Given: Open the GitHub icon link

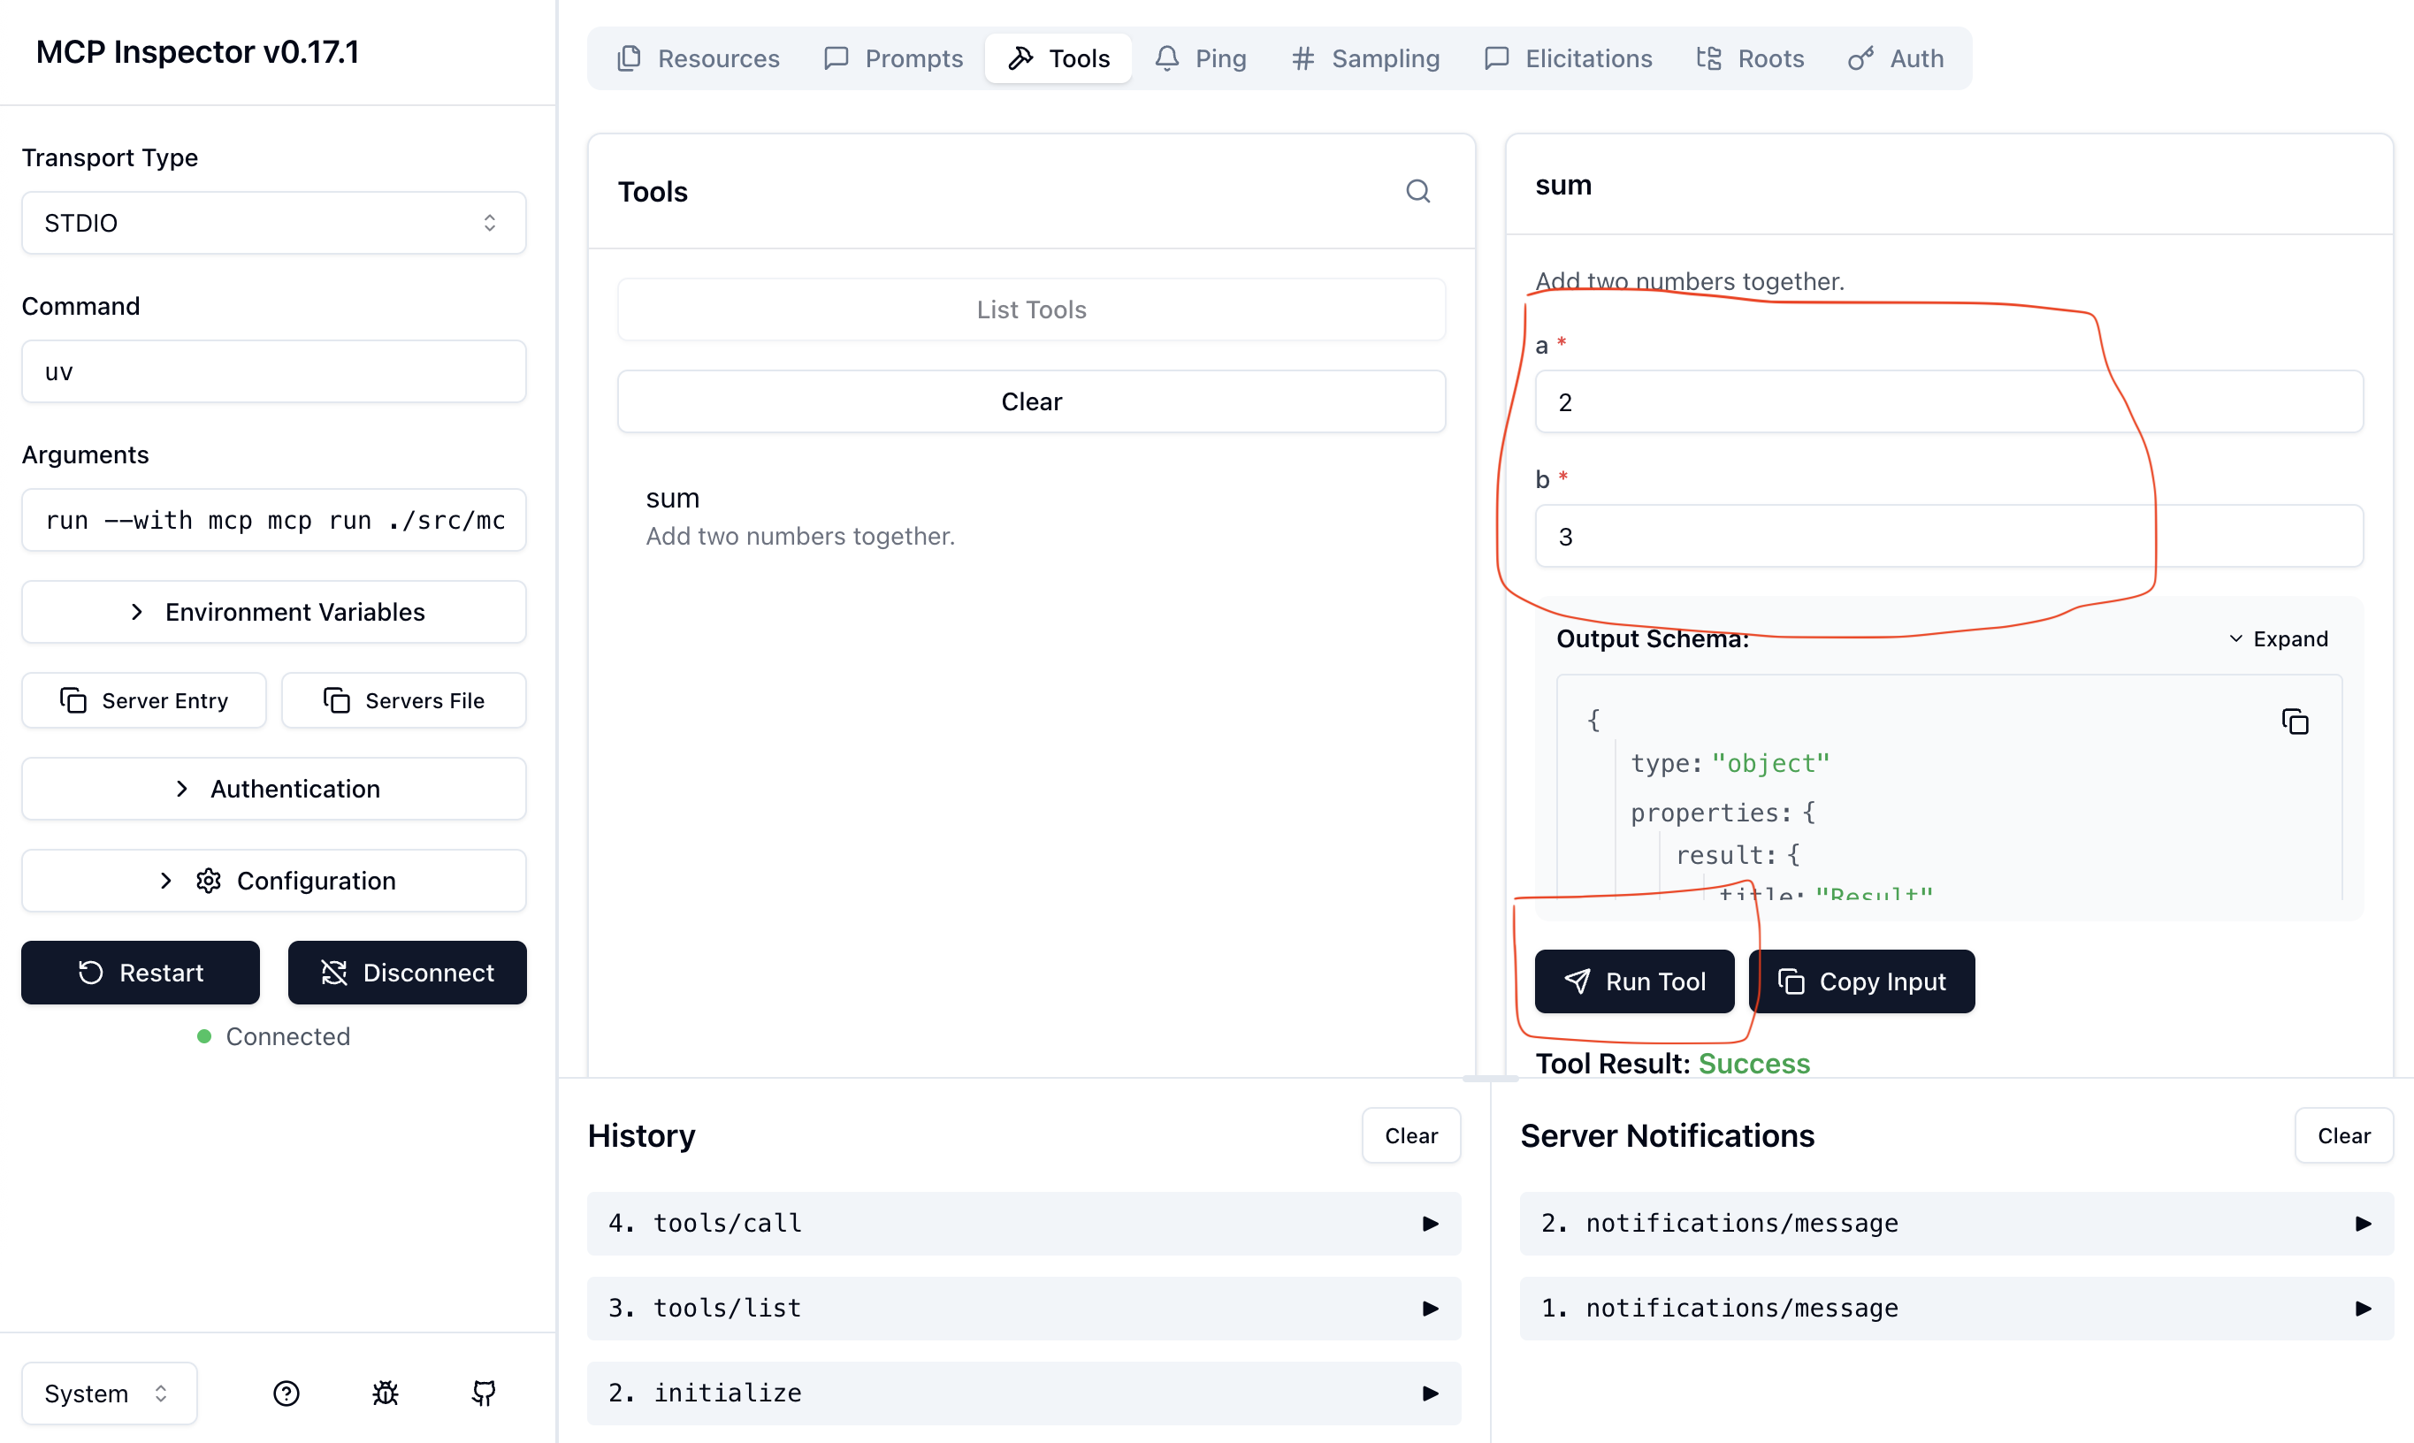Looking at the screenshot, I should pos(483,1393).
